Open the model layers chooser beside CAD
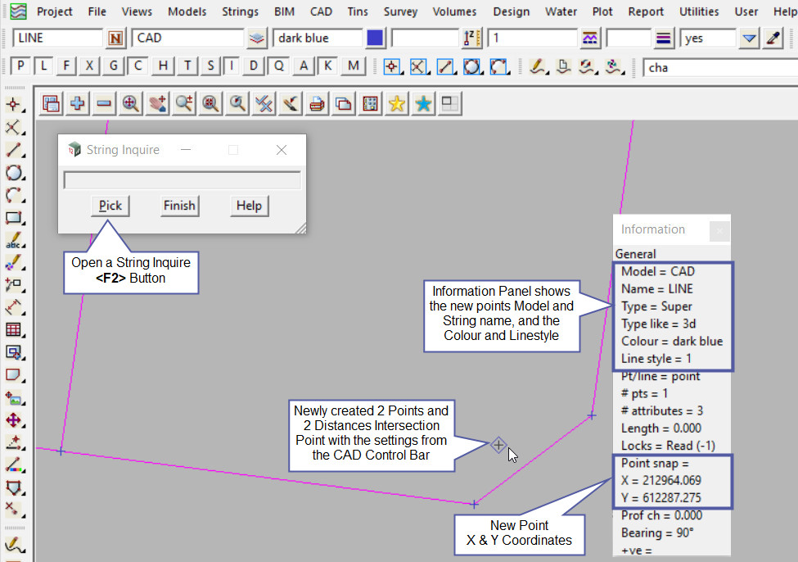The width and height of the screenshot is (798, 562). tap(257, 38)
